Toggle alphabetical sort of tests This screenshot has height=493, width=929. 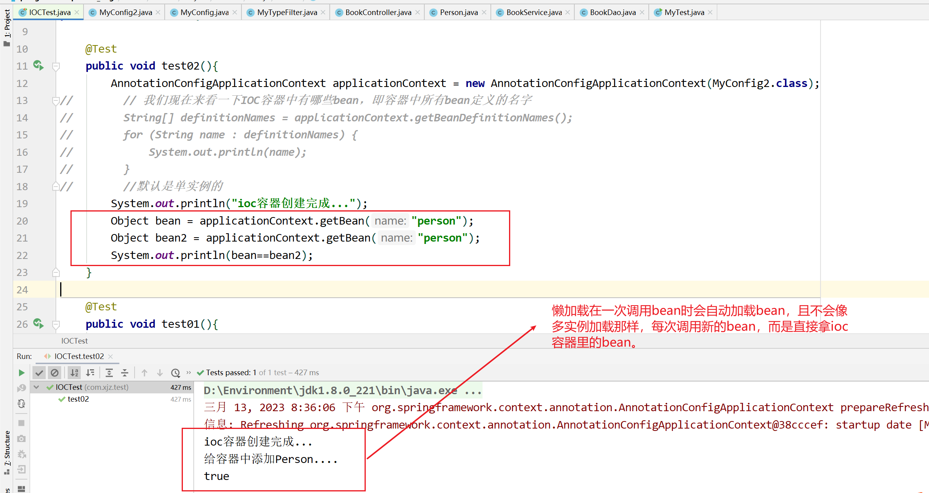pos(74,373)
